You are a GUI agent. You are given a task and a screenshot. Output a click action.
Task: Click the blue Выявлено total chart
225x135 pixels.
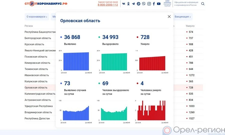point(76,61)
